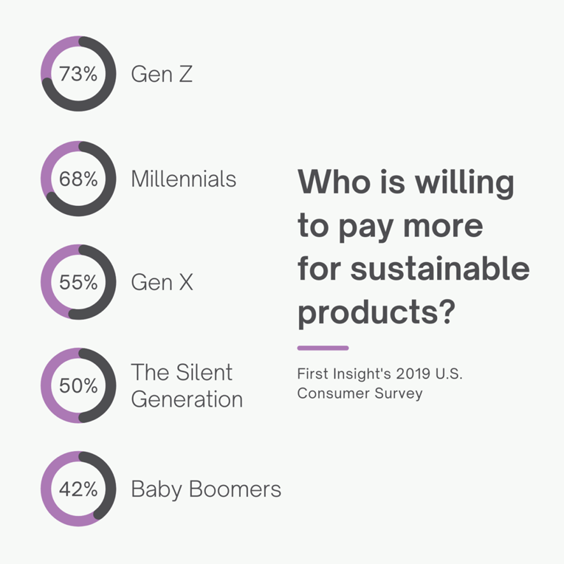Image resolution: width=564 pixels, height=564 pixels.
Task: Click the purple divider line
Action: click(x=323, y=348)
